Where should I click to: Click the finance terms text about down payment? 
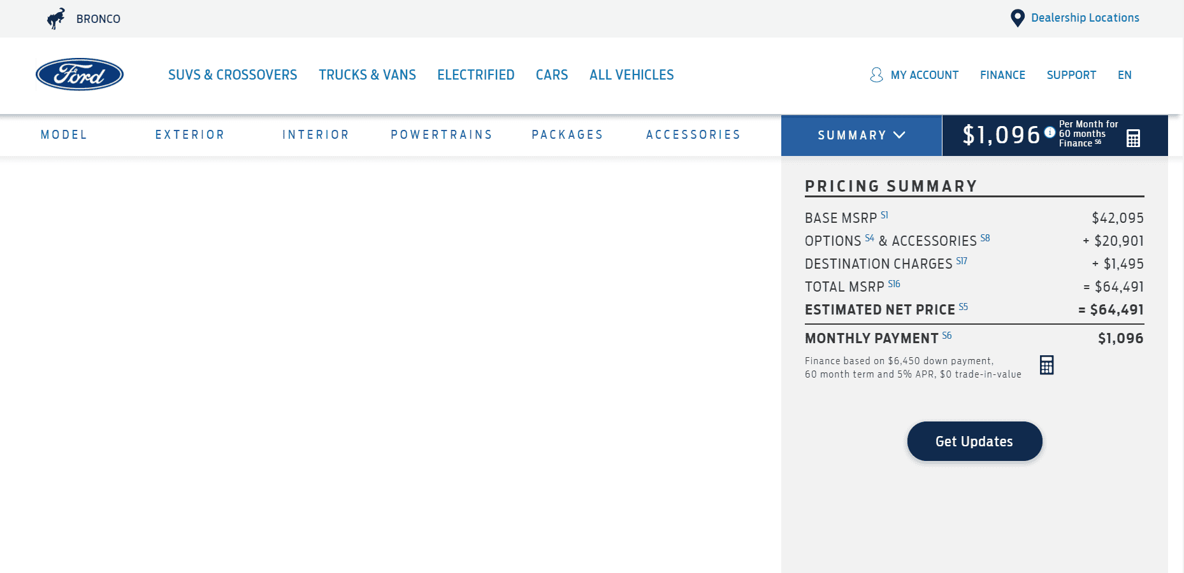(913, 367)
